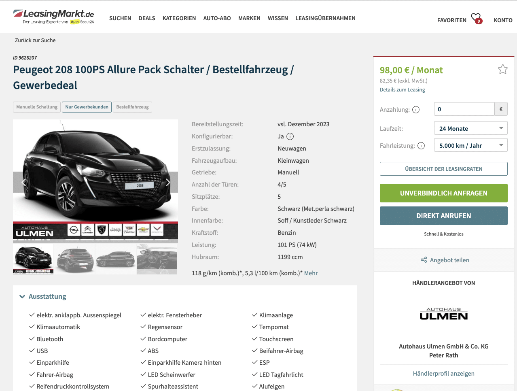517x391 pixels.
Task: Select the second rear-view car thumbnail
Action: pyautogui.click(x=74, y=259)
